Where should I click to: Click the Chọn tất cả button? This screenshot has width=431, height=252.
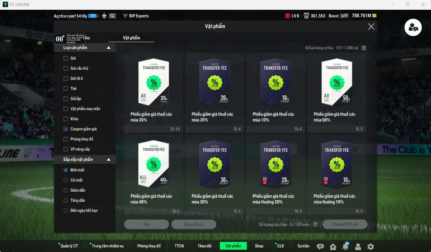[x=194, y=224]
